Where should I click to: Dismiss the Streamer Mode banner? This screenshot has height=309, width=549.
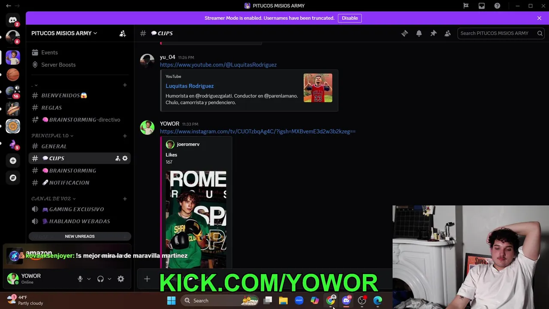[539, 18]
